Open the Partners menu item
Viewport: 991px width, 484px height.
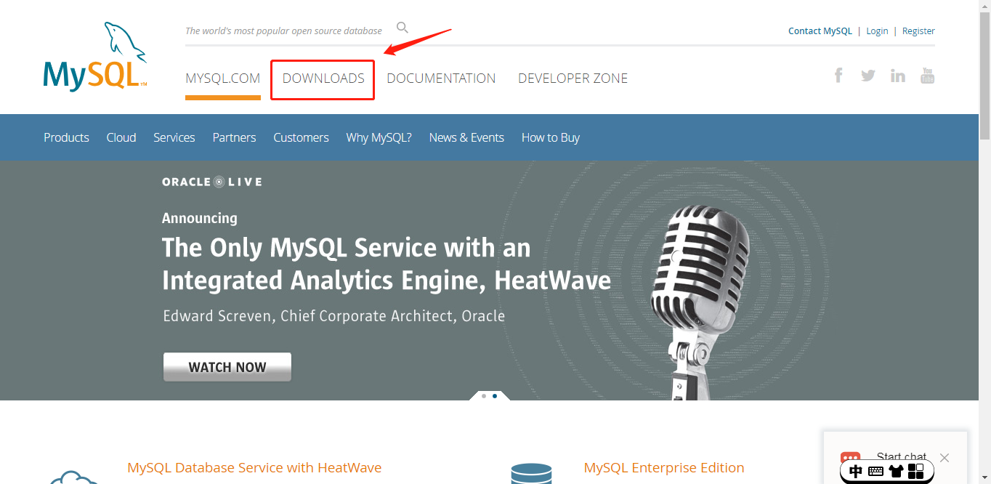234,137
